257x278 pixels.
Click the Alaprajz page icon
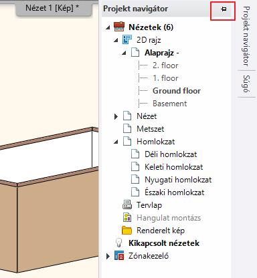tap(135, 53)
